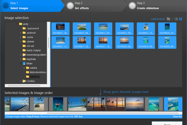187x125 pixels.
Task: Select the Aiarty Output folder
Action: [32, 50]
